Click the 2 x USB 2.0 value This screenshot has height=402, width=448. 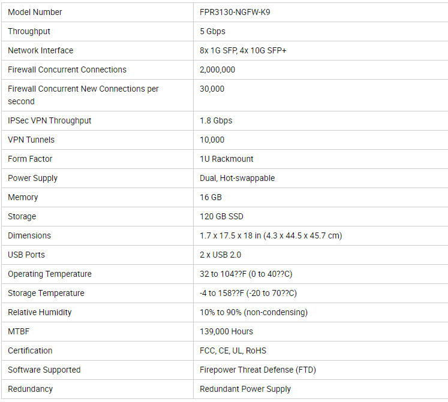point(220,255)
